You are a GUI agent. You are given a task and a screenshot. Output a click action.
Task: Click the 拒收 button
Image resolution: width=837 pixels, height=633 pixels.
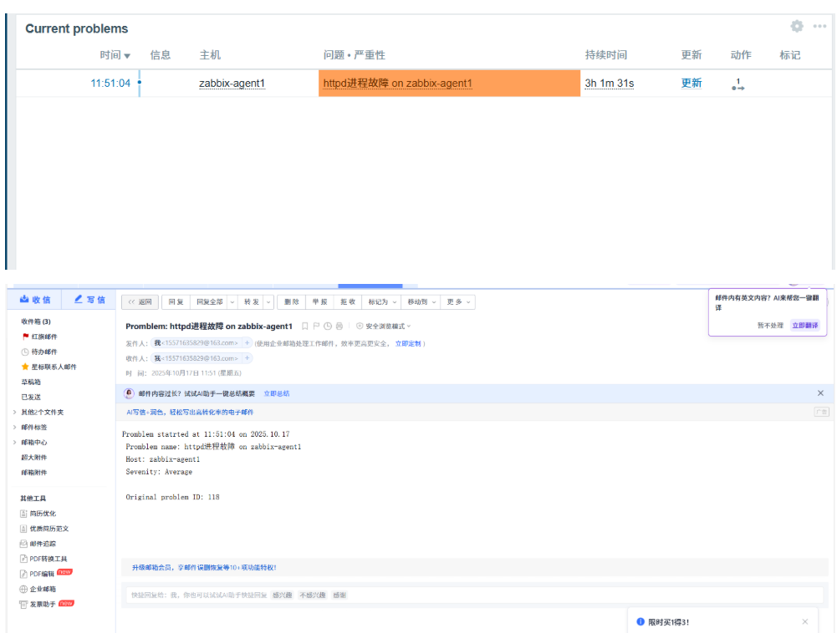coord(348,302)
